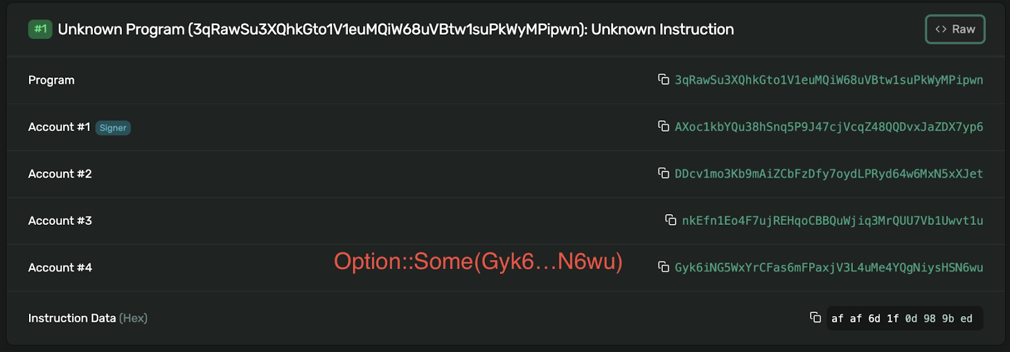Viewport: 1010px width, 352px height.
Task: Open the Gyk6iNG5WxYr account link
Action: coord(829,268)
